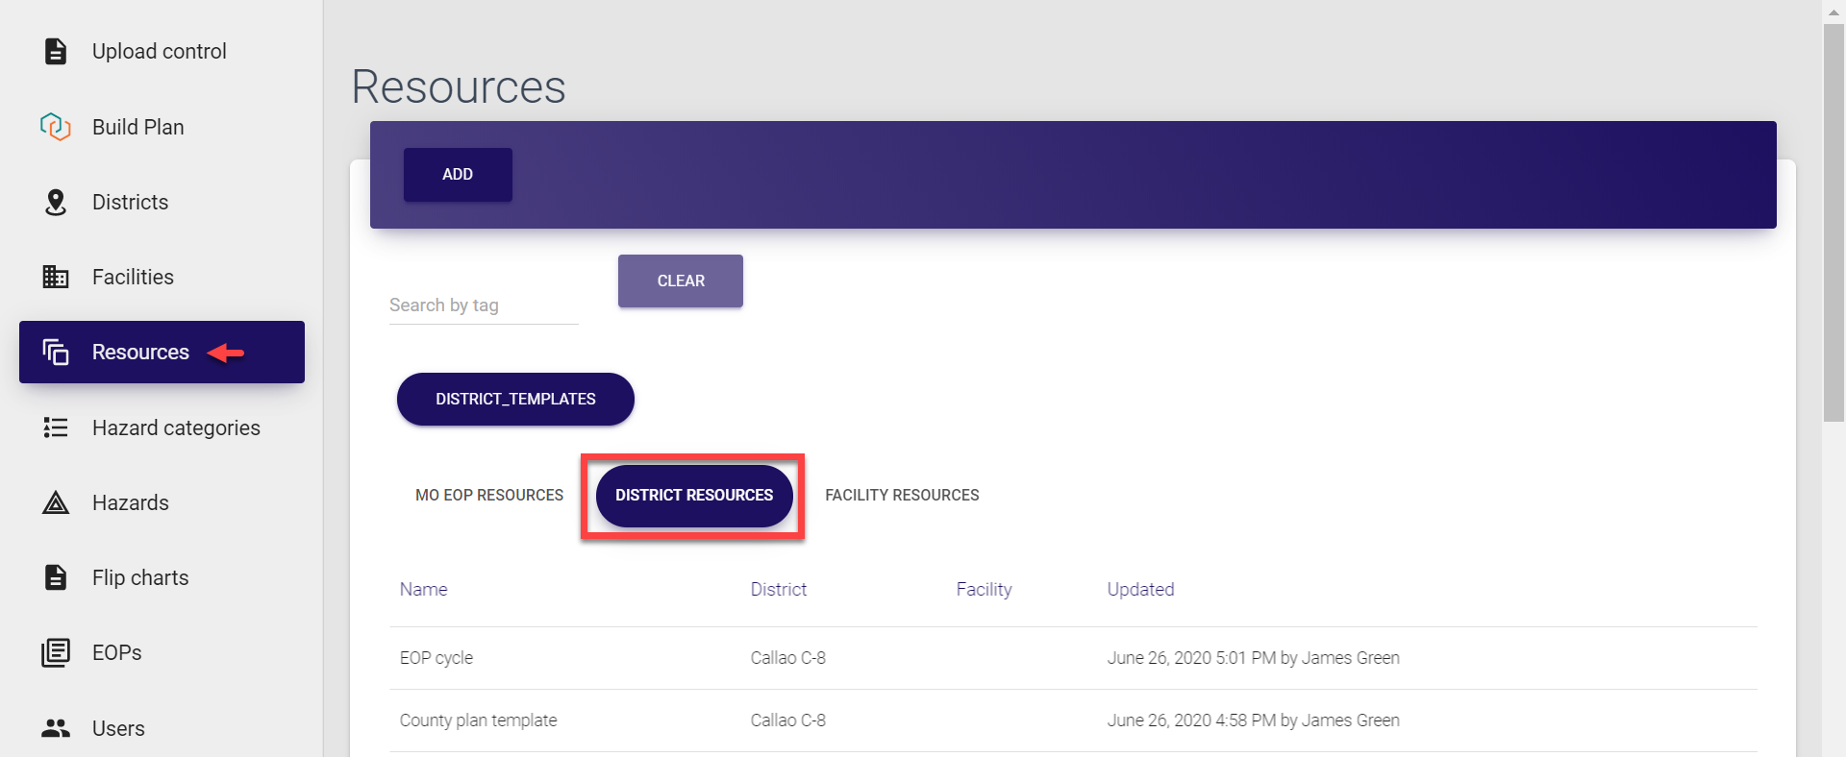This screenshot has width=1846, height=757.
Task: Select the DISTRICT_TEMPLATES tag chip
Action: point(515,399)
